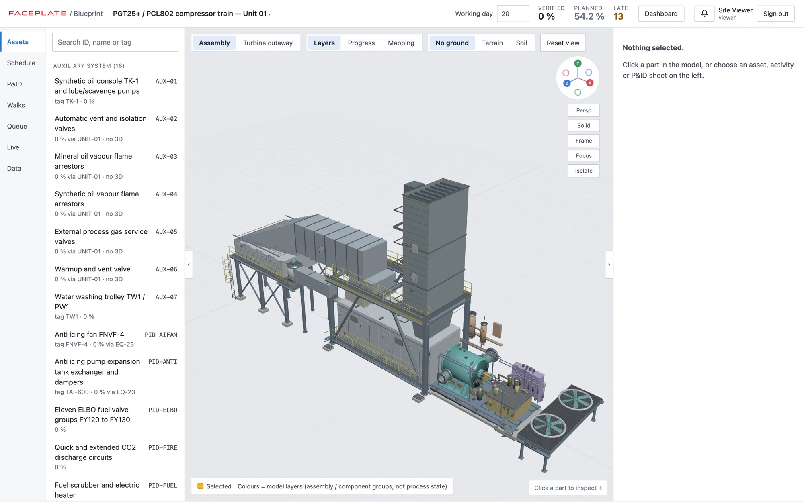The width and height of the screenshot is (804, 502).
Task: Click the Faceplate logo
Action: point(37,13)
